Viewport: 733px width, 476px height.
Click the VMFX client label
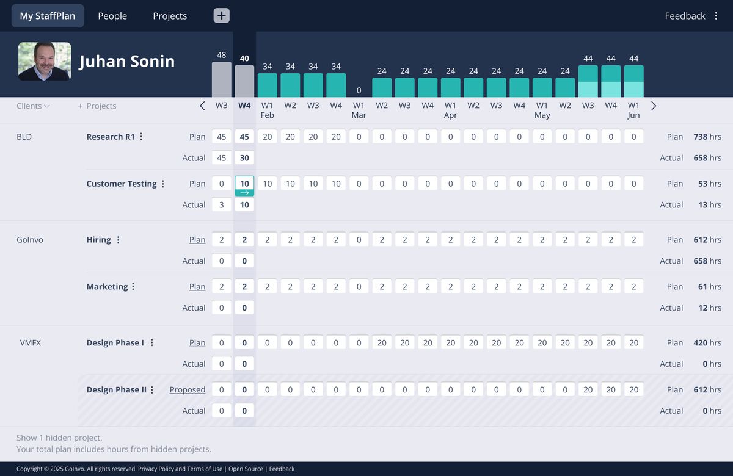click(31, 342)
